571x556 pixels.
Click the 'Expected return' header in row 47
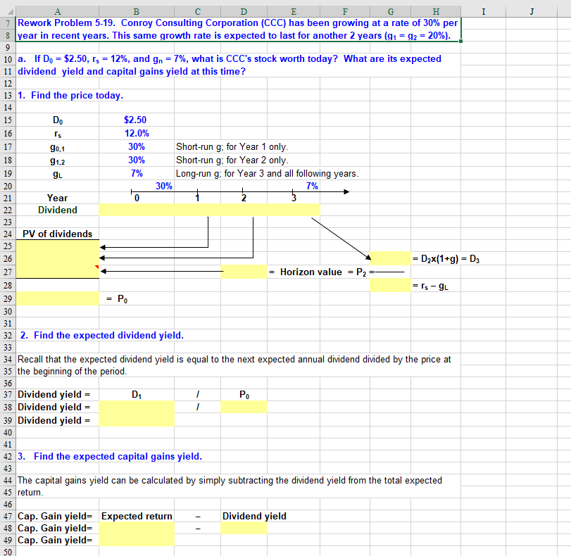point(137,517)
